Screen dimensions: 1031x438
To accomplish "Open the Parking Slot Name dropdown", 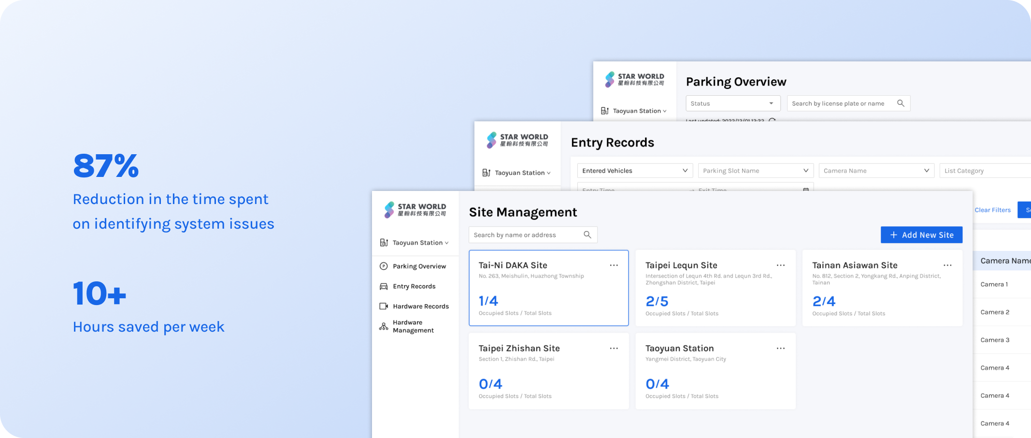I will point(756,171).
